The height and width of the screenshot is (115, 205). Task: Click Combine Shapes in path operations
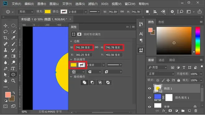pyautogui.click(x=84, y=82)
